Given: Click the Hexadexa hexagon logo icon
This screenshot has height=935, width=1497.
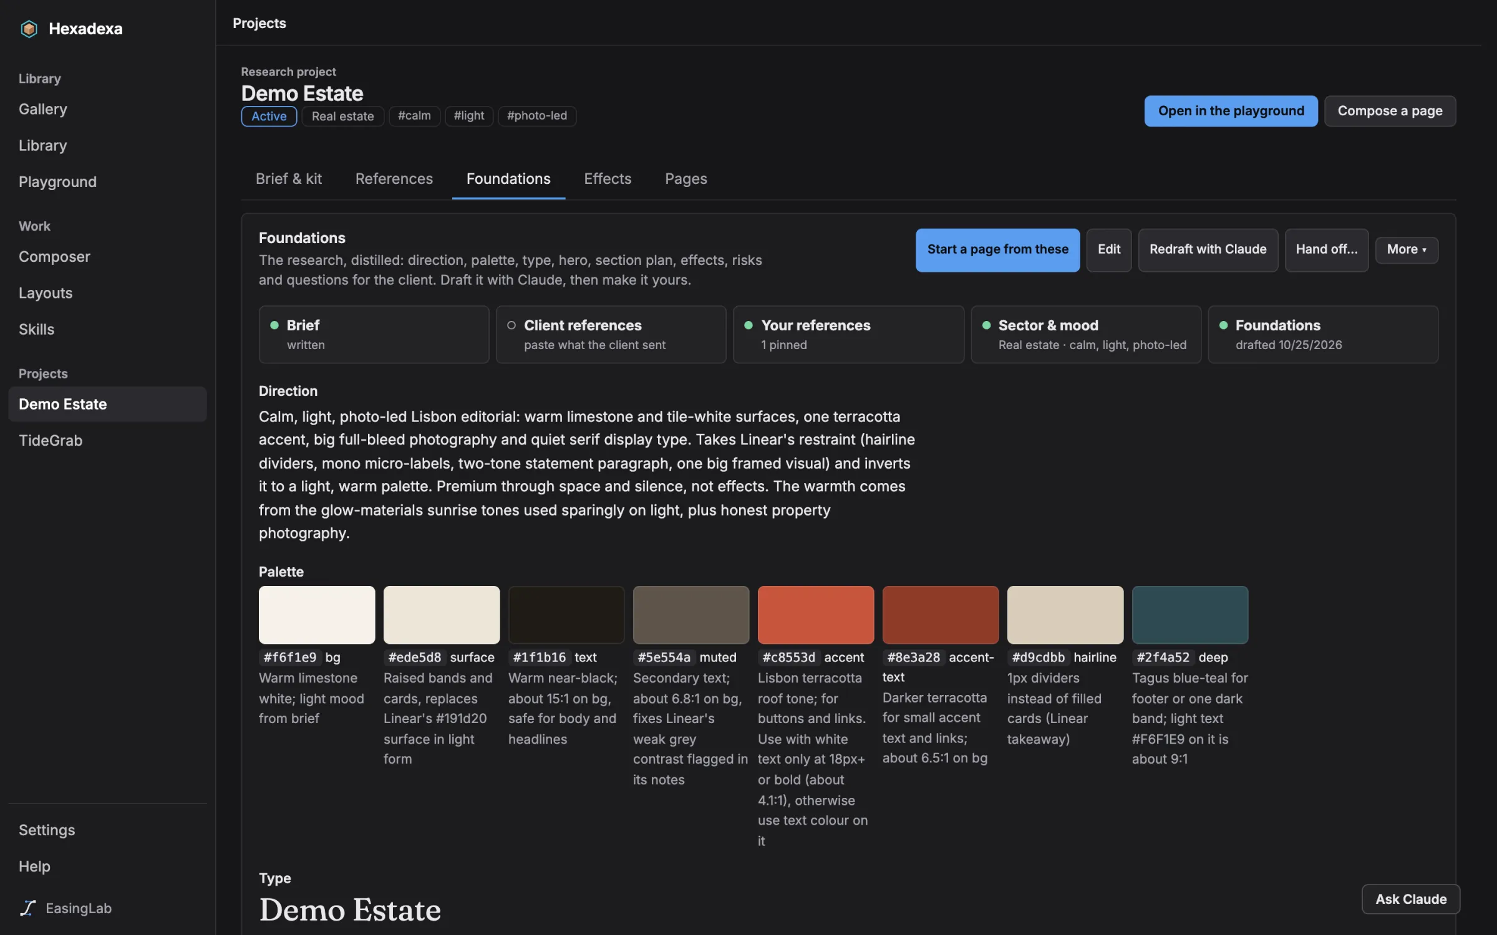Looking at the screenshot, I should pos(29,29).
